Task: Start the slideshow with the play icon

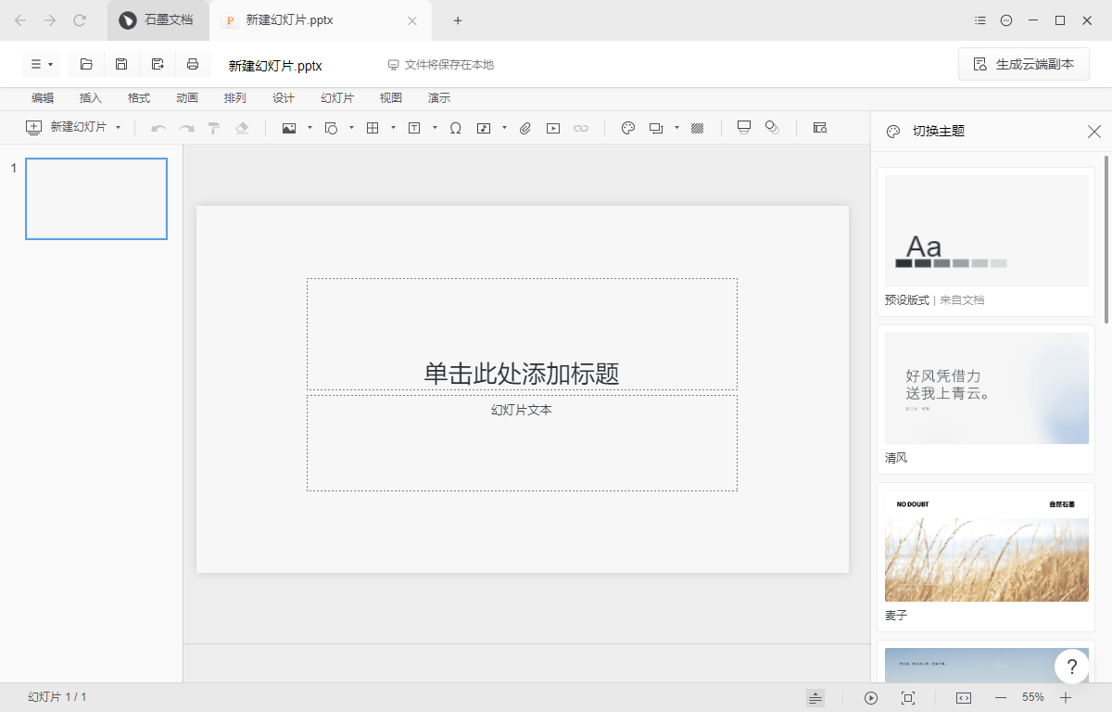Action: tap(870, 697)
